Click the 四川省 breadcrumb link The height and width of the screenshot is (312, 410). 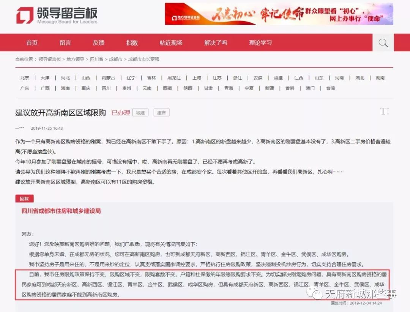pos(96,60)
